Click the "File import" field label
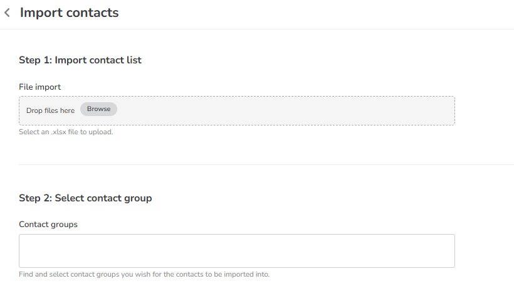The width and height of the screenshot is (514, 303). point(39,87)
